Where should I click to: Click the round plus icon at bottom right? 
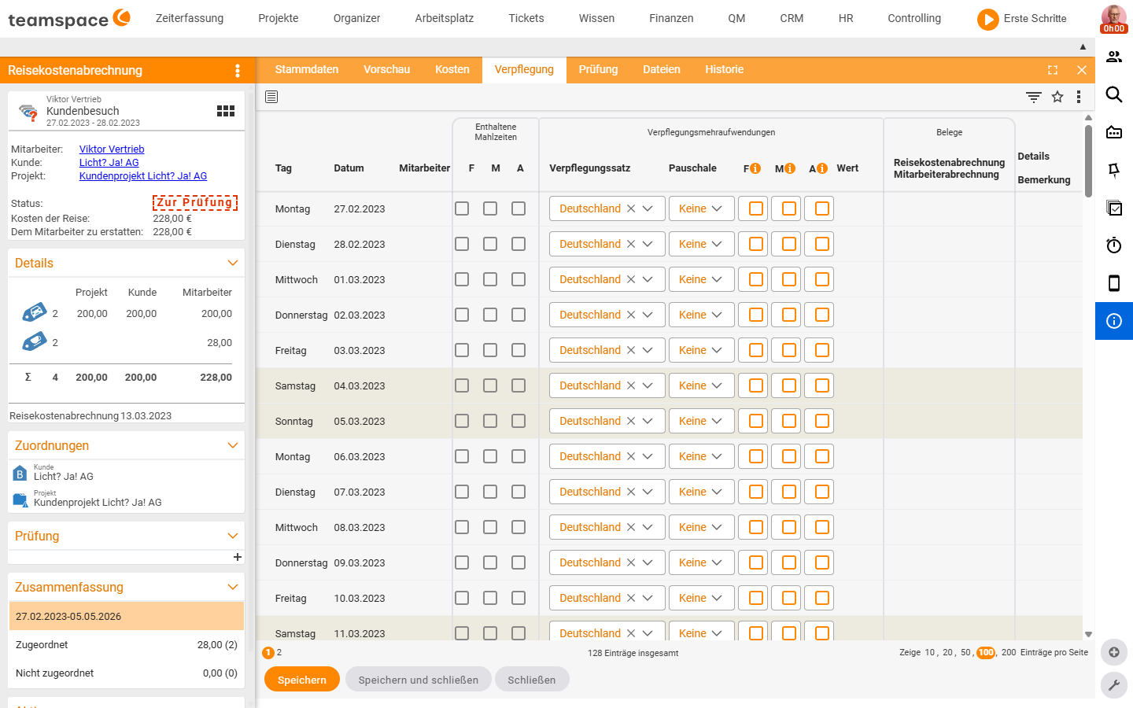point(1114,652)
